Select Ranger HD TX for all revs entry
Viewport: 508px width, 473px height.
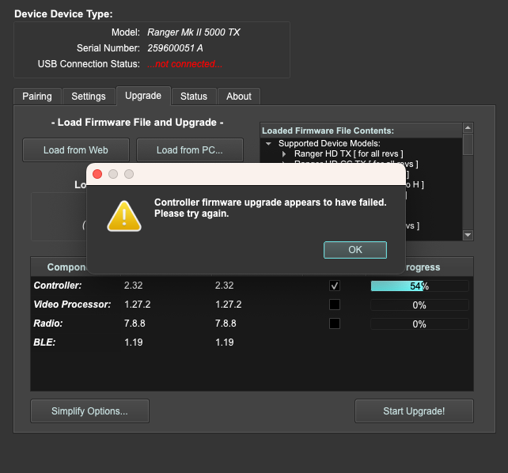pyautogui.click(x=348, y=154)
